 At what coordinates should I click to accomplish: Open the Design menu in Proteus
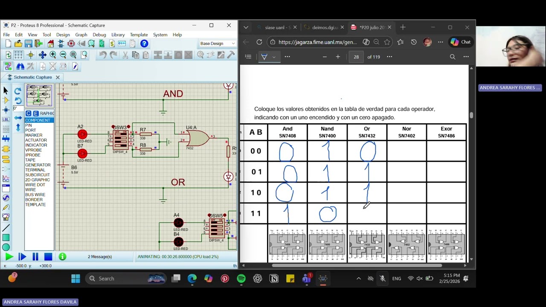click(x=63, y=35)
